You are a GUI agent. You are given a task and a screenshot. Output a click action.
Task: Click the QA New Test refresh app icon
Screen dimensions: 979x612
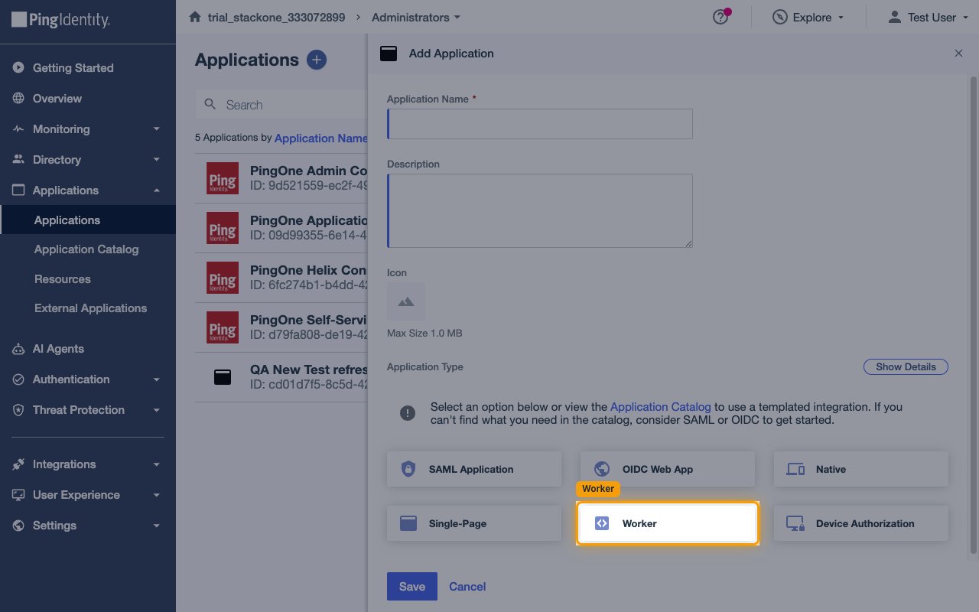click(223, 377)
